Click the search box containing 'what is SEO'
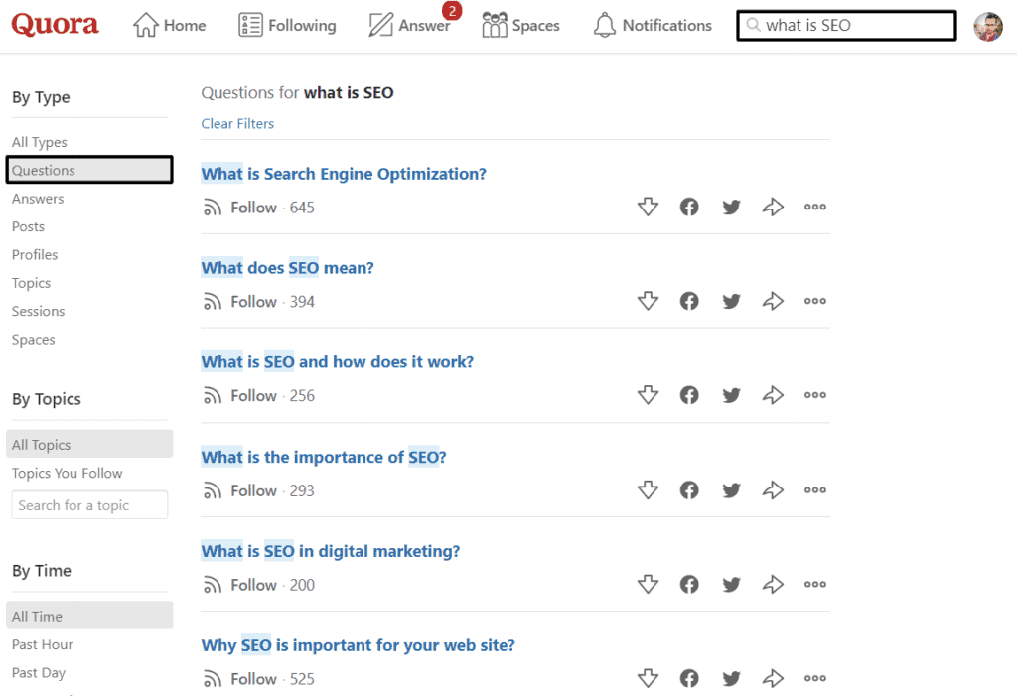Image resolution: width=1017 pixels, height=696 pixels. [846, 25]
